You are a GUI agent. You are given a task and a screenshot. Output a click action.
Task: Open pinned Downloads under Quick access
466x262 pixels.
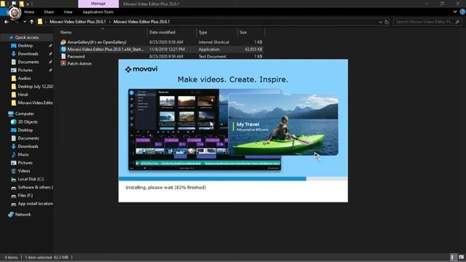(x=28, y=54)
